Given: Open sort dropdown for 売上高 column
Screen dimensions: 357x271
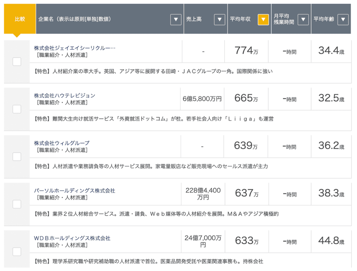Looking at the screenshot, I should 220,19.
